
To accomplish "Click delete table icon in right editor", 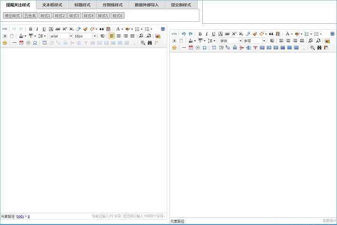I will [x=221, y=48].
